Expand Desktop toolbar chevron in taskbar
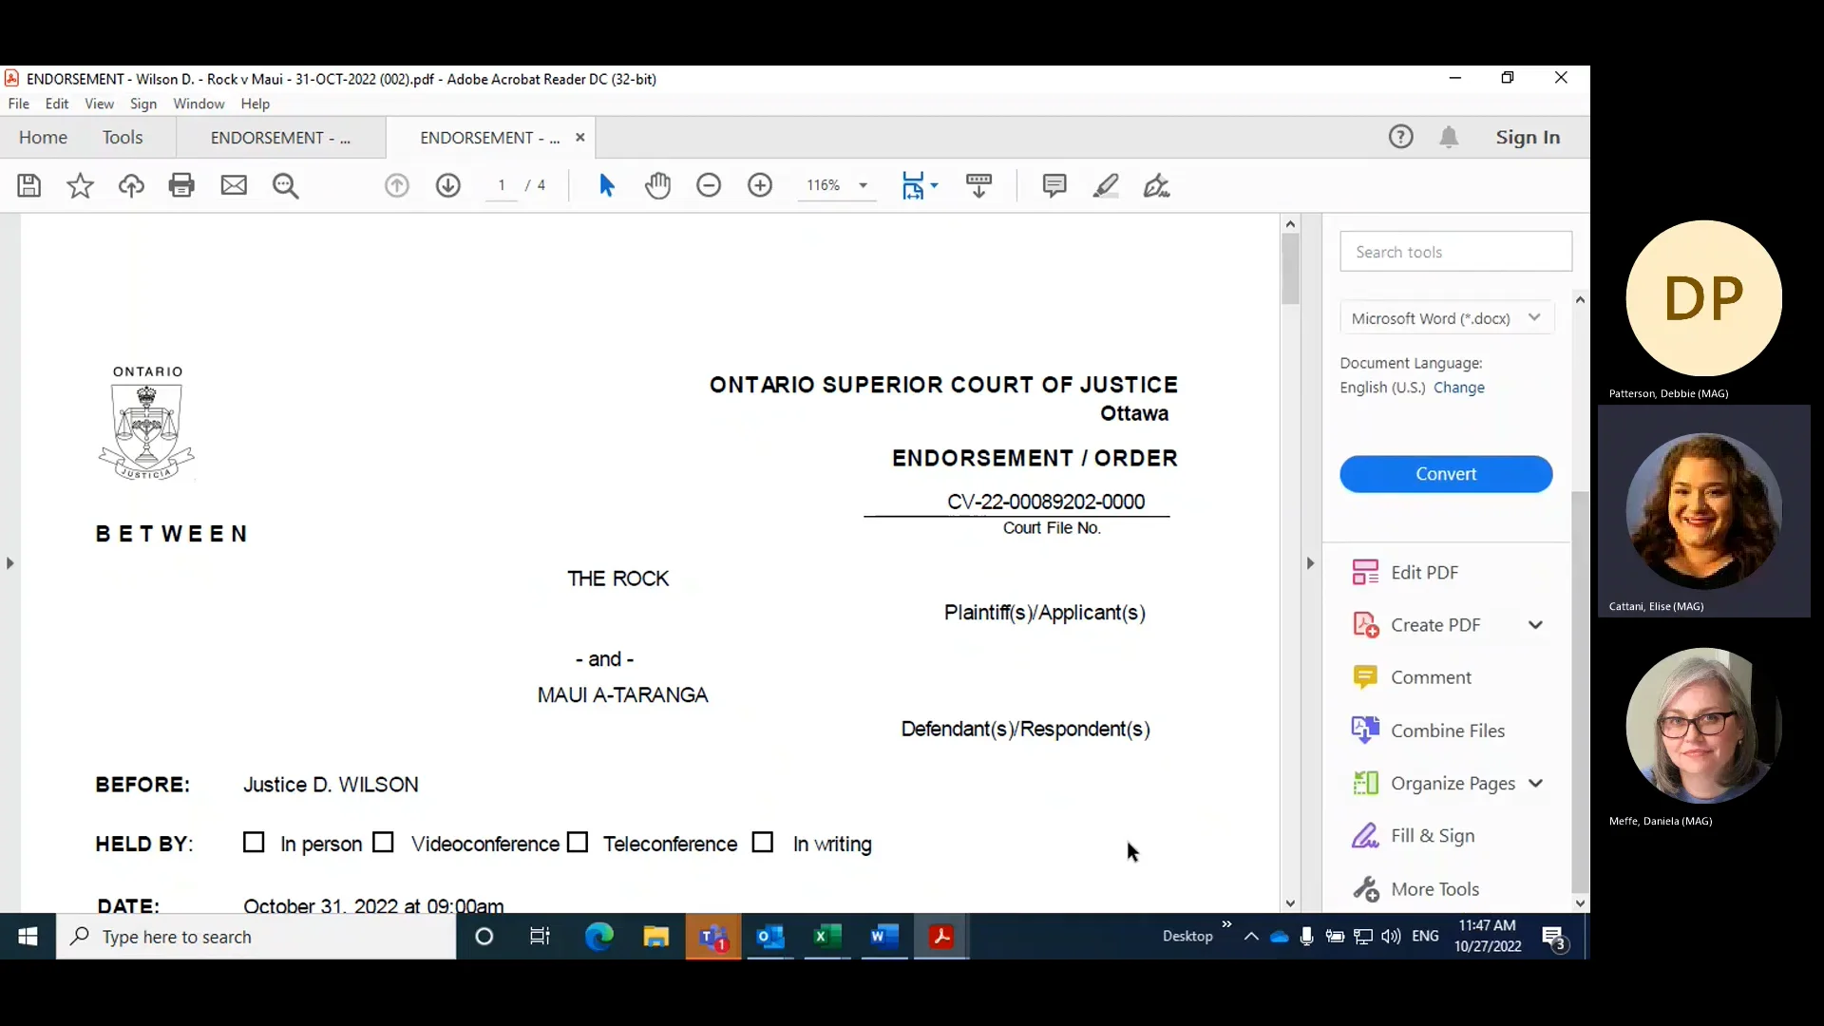Image resolution: width=1824 pixels, height=1026 pixels. click(1226, 924)
